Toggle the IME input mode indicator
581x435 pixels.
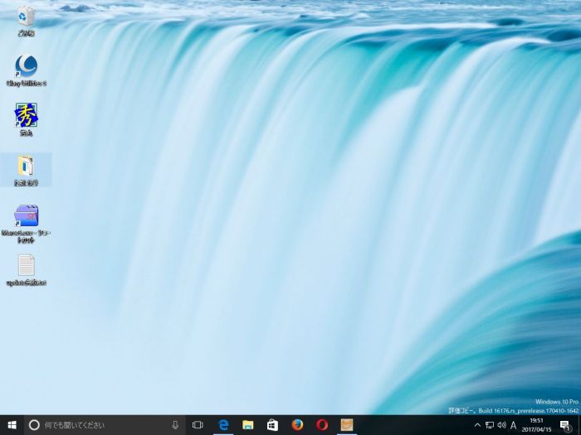tap(513, 424)
